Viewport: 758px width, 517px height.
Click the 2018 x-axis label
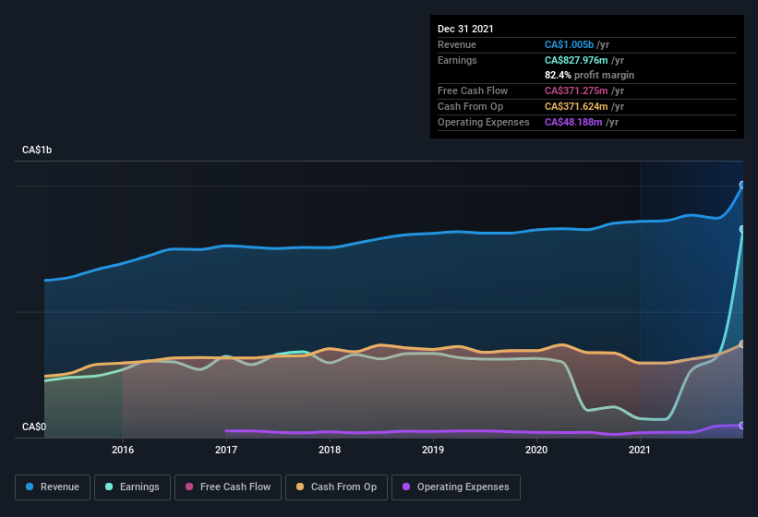330,450
